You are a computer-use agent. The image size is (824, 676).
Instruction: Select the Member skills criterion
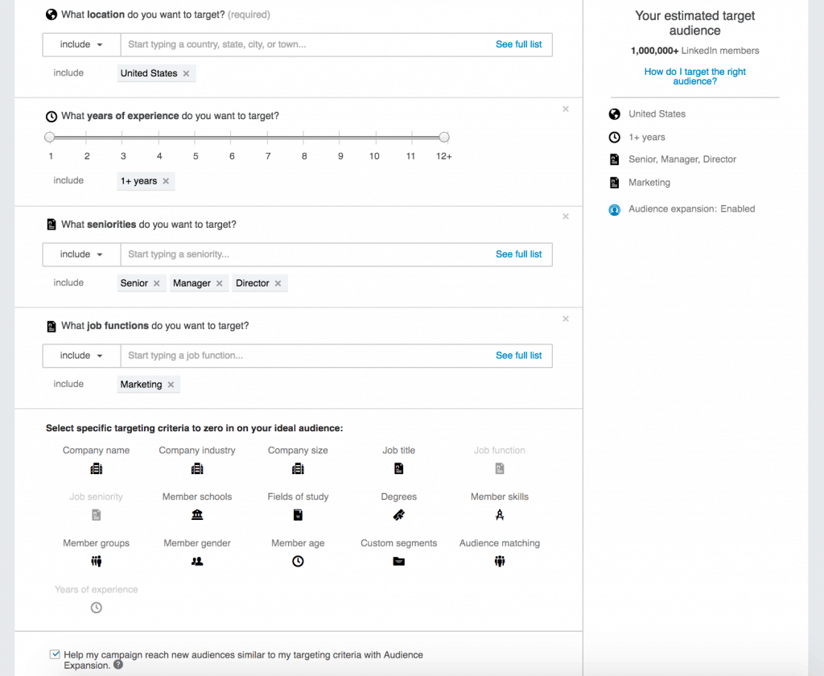click(x=499, y=514)
